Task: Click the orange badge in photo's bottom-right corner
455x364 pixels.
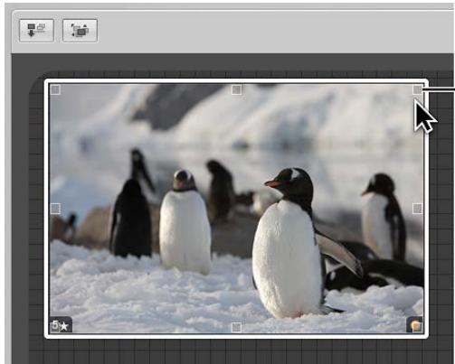Action: pyautogui.click(x=415, y=325)
